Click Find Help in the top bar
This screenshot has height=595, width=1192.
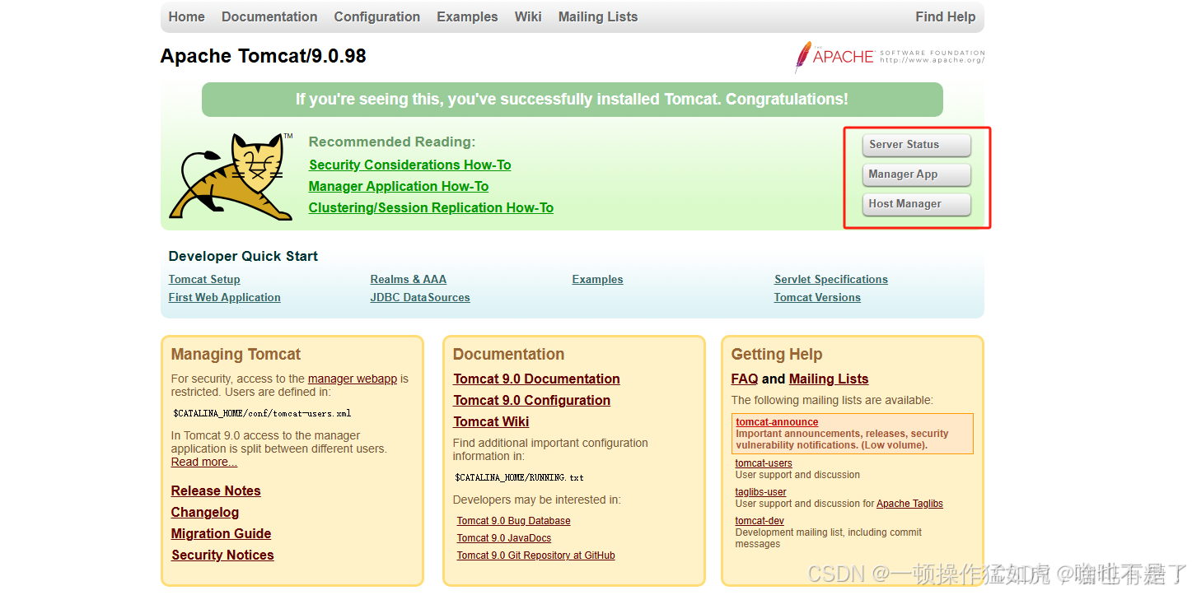click(x=946, y=16)
